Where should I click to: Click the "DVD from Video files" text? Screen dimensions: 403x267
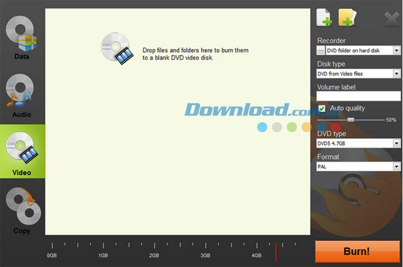tap(340, 74)
